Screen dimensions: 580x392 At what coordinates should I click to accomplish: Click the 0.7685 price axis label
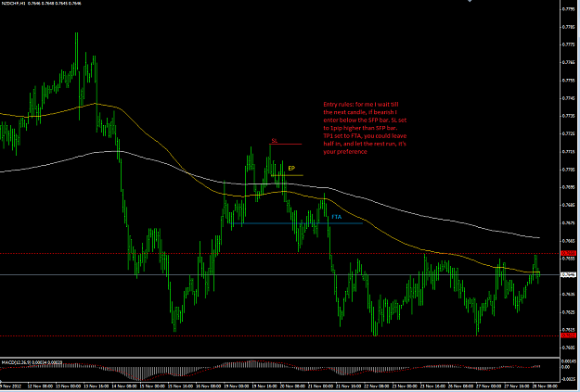coord(569,205)
